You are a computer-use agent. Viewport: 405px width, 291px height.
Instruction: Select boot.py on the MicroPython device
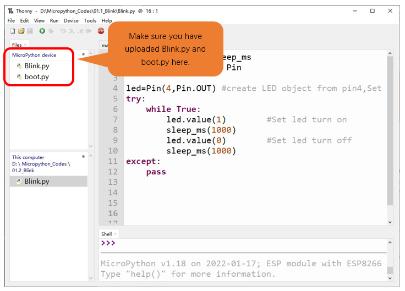tap(36, 76)
